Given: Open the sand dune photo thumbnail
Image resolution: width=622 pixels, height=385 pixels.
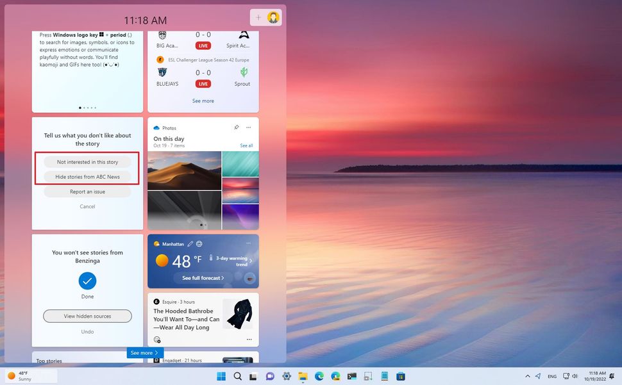Looking at the screenshot, I should 185,165.
